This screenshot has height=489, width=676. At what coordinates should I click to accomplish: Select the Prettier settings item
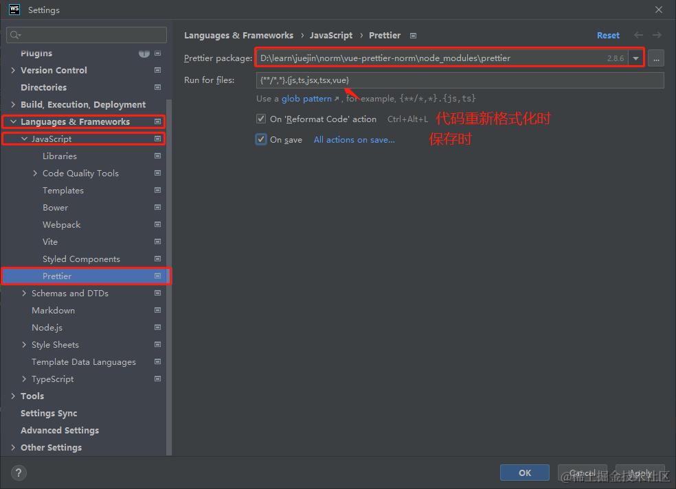87,276
